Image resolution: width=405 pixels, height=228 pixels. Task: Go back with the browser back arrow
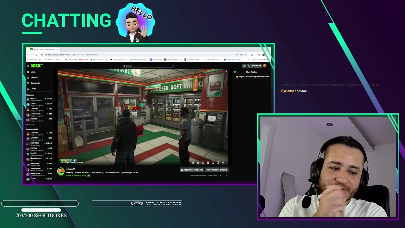[28, 55]
